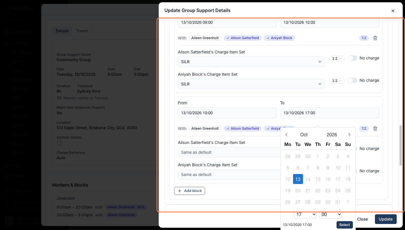The image size is (405, 230).
Task: Click Aileen Greenholt chip in 09:00 block
Action: point(205,38)
